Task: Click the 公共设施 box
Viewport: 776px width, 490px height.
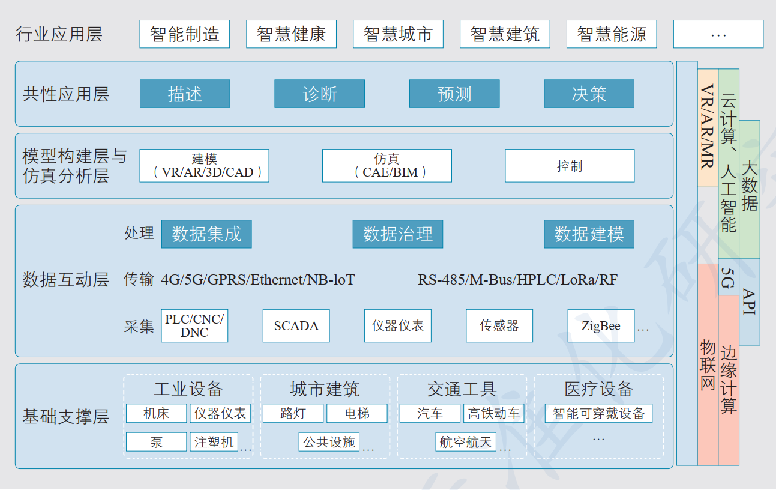Action: 329,442
